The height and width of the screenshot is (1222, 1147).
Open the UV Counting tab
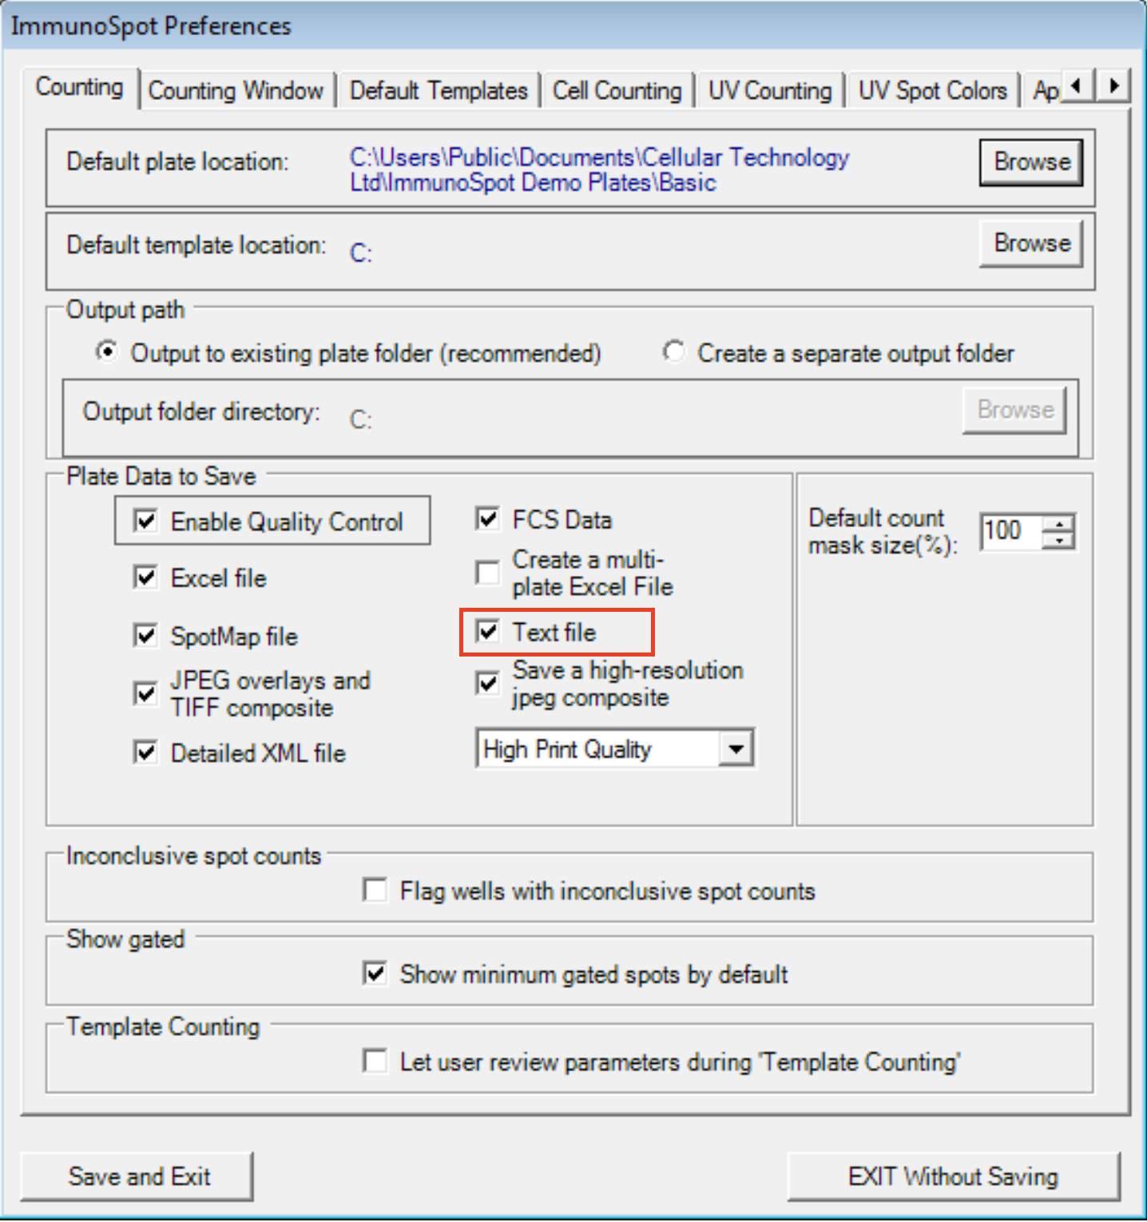[770, 90]
